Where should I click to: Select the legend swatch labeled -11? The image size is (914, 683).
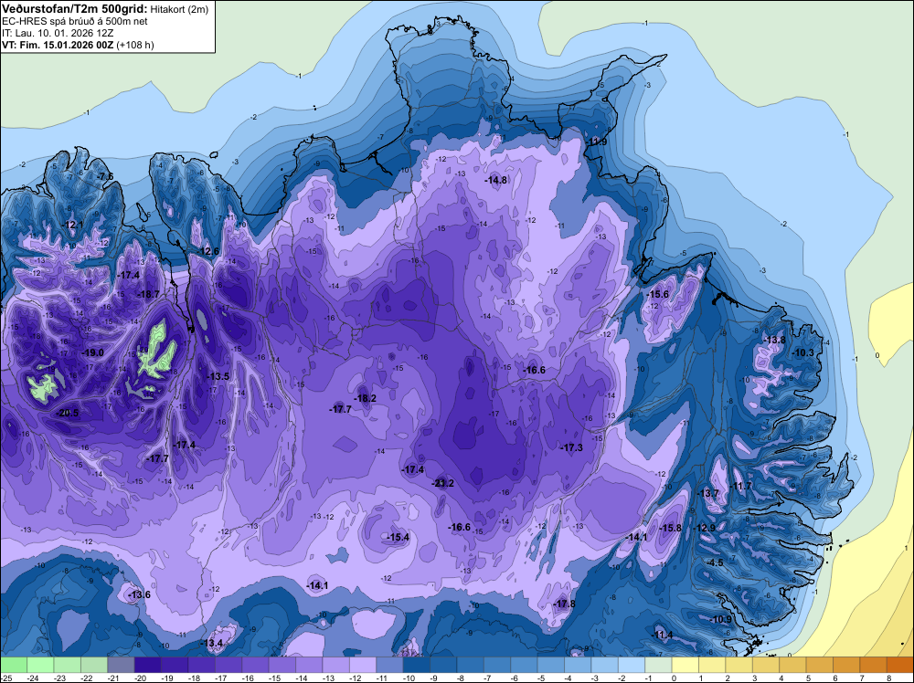coord(389,665)
